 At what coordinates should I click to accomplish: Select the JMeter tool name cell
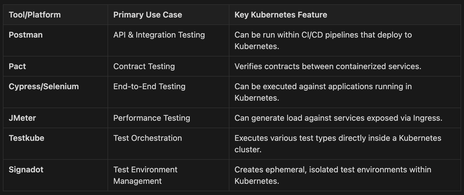pyautogui.click(x=22, y=118)
